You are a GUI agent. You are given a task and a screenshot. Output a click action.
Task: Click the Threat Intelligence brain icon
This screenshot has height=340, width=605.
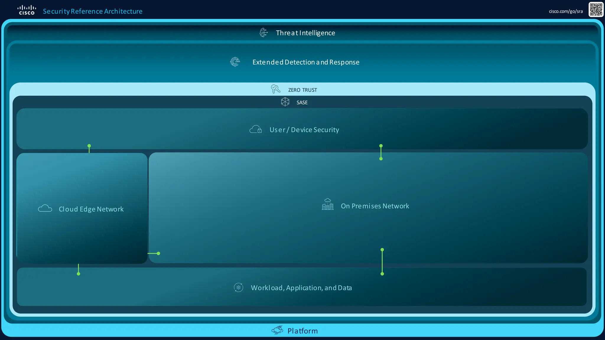pos(264,32)
